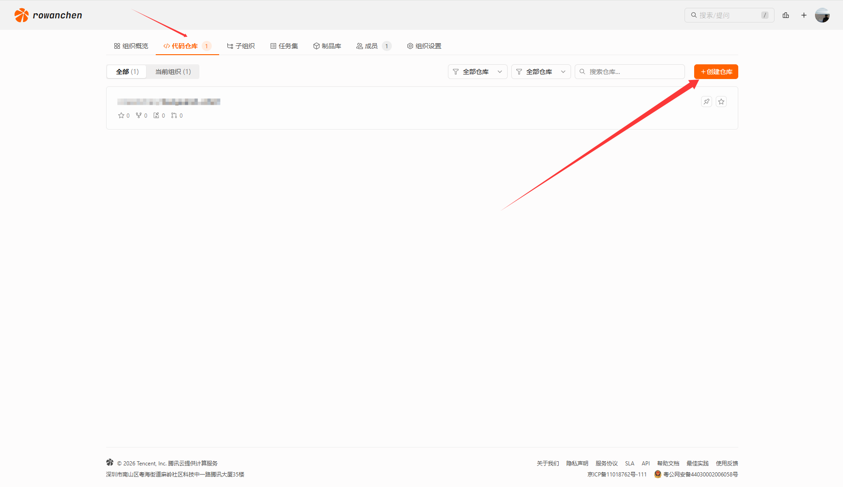This screenshot has height=487, width=843.
Task: Click the rowanchen logo icon
Action: pos(21,15)
